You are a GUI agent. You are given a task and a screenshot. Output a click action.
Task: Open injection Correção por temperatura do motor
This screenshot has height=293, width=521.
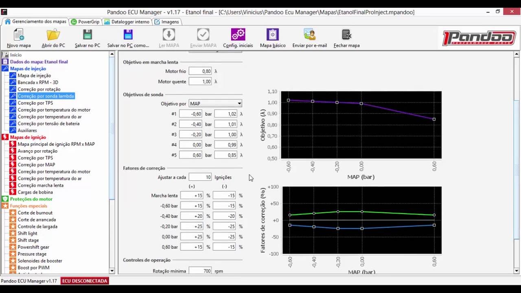pos(54,110)
